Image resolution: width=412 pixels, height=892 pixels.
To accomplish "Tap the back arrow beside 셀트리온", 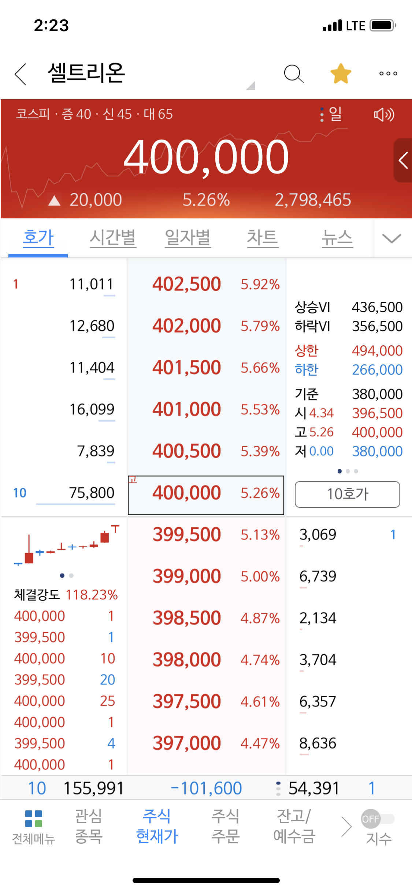I will pyautogui.click(x=21, y=74).
